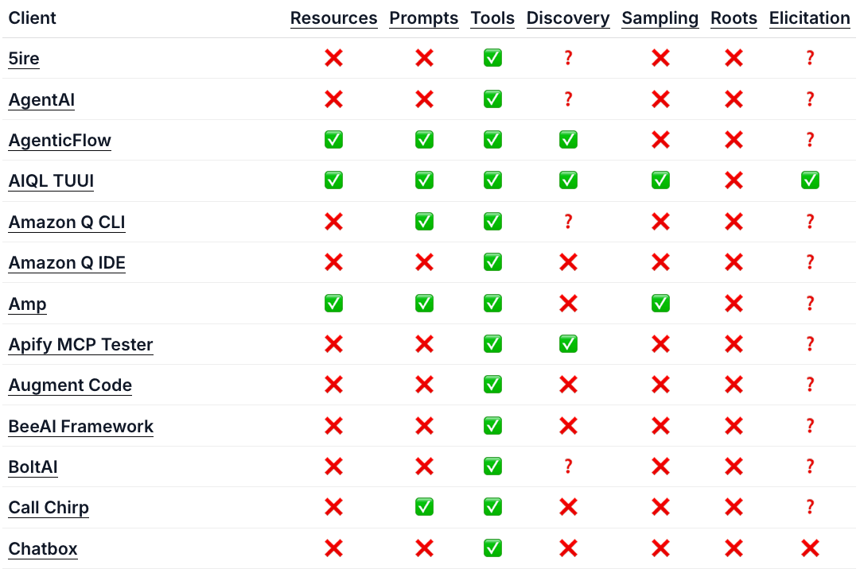Screen dimensions: 860x569
Task: Click the red Elicitation cross for Chatbox
Action: pyautogui.click(x=810, y=548)
